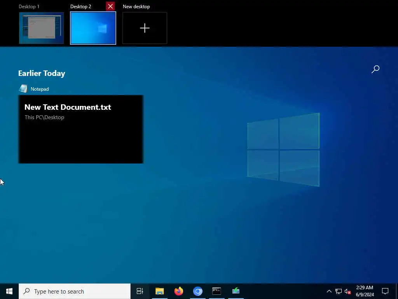Click the muted volume tray icon

pos(347,291)
